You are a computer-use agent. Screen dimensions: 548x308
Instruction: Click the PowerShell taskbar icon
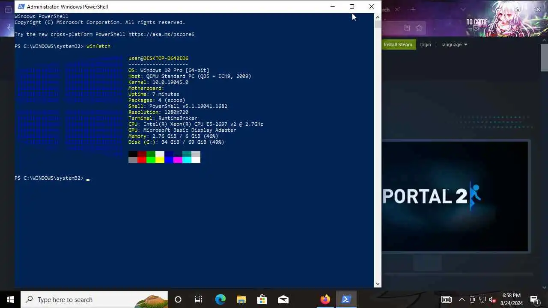coord(346,299)
